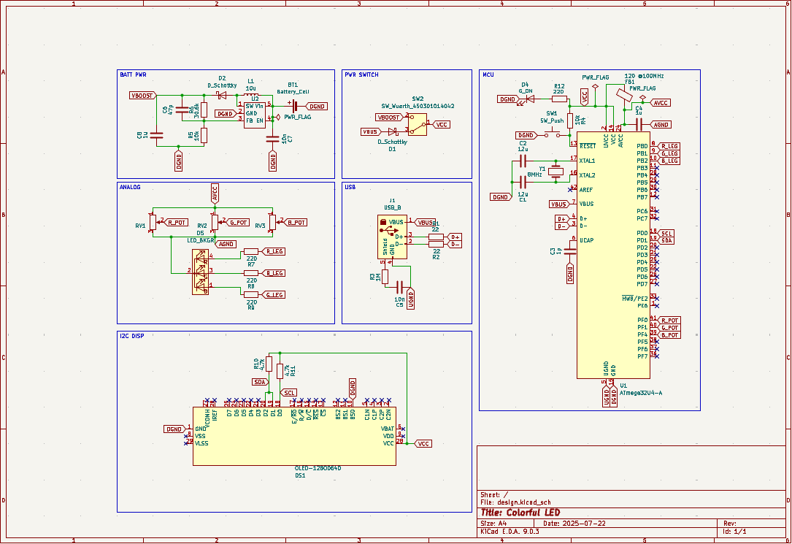
Task: Click the R_LEG label on pin PB0
Action: [669, 147]
